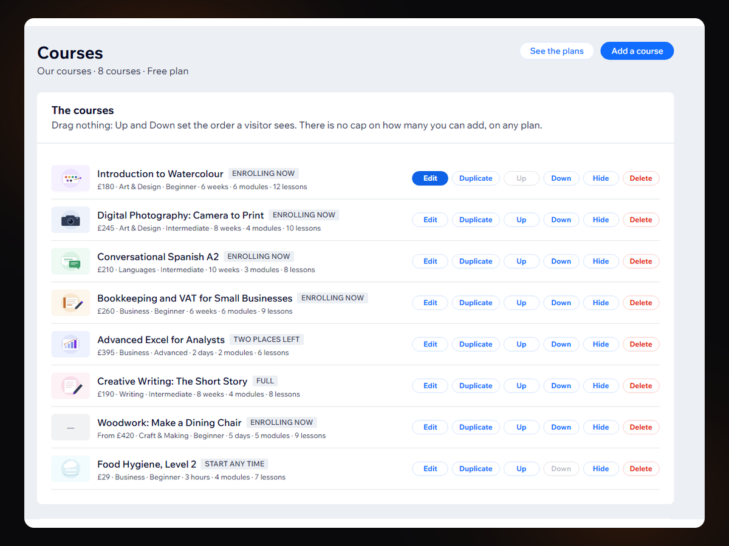
Task: Click the Woodwork placeholder thumbnail
Action: click(70, 427)
